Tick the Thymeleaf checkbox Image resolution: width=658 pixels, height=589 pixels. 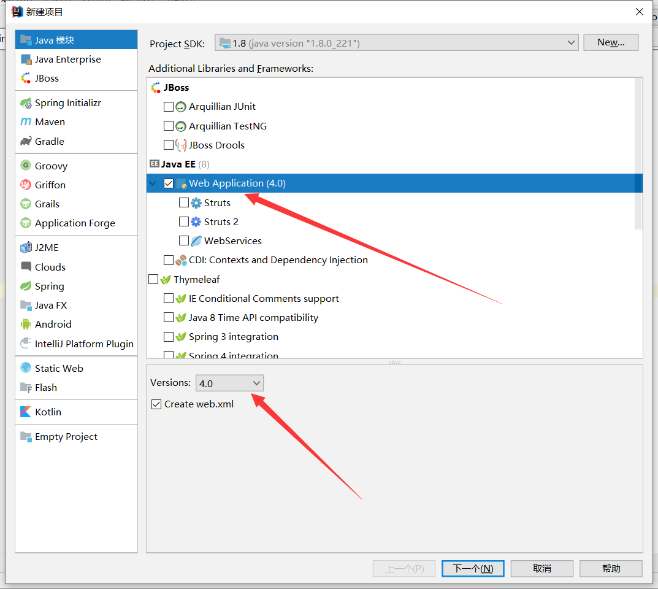[x=153, y=279]
